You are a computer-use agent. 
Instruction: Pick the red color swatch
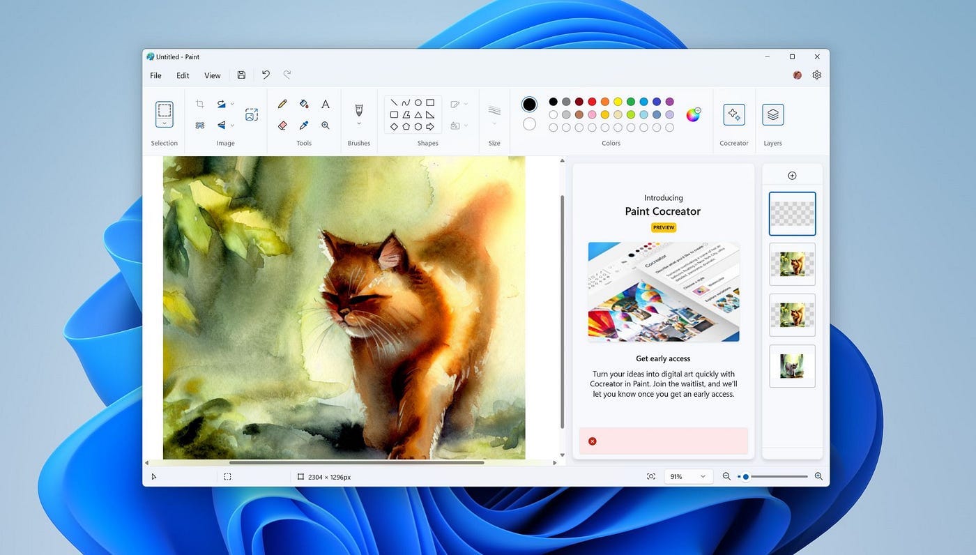[592, 102]
